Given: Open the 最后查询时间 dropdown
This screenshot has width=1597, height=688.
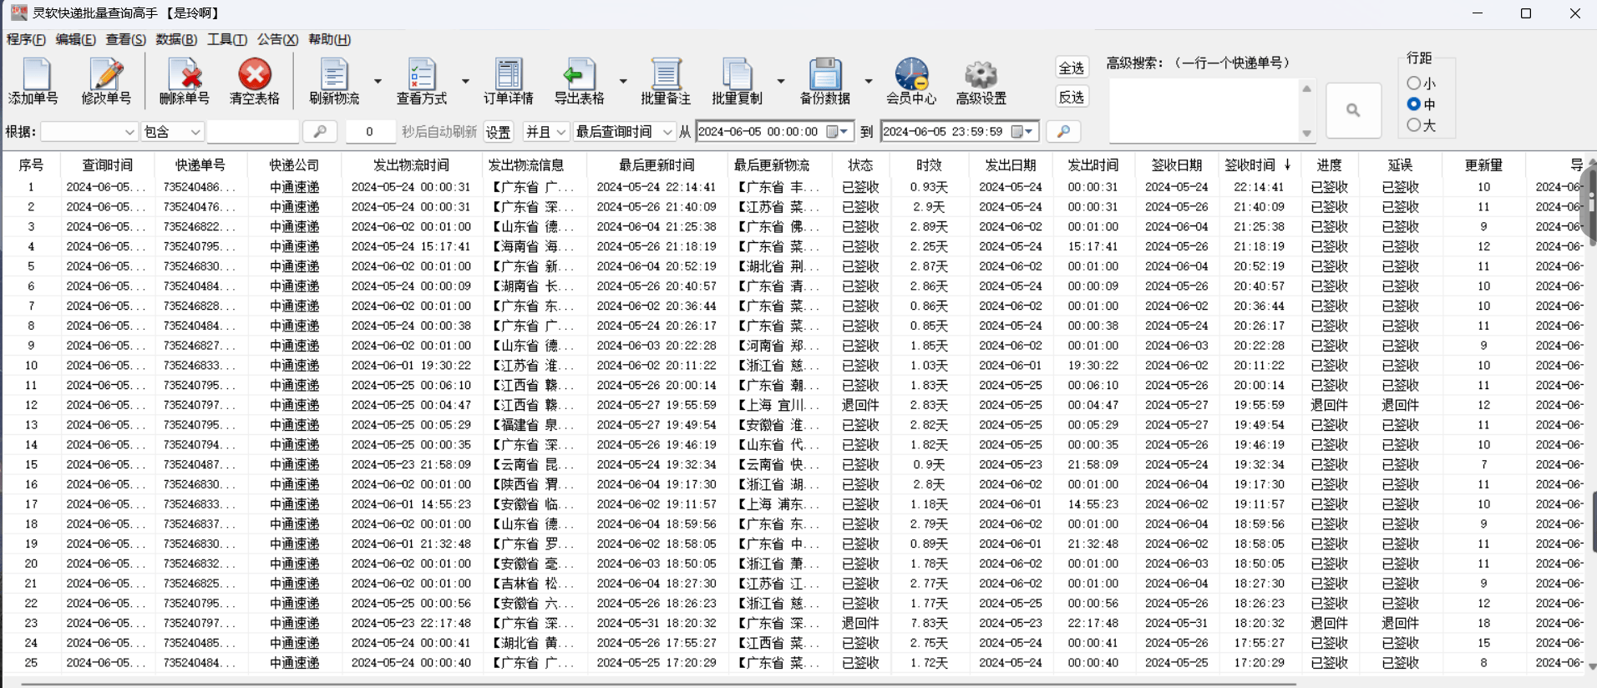Looking at the screenshot, I should coord(624,132).
